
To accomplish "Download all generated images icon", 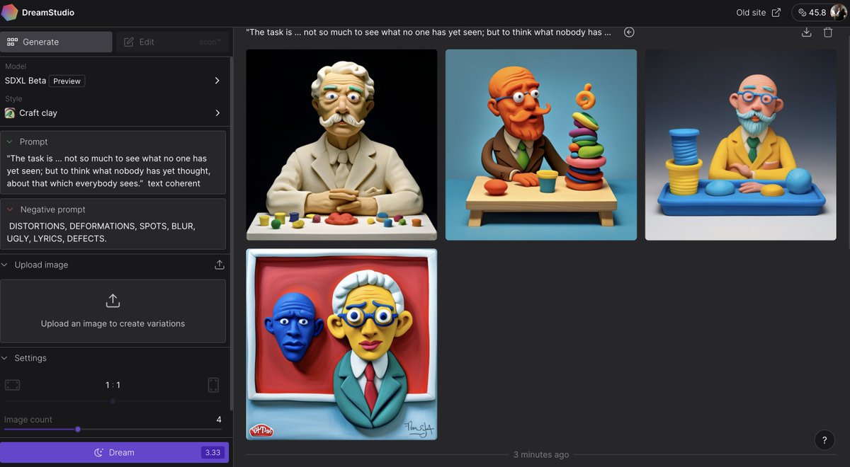I will pyautogui.click(x=806, y=33).
